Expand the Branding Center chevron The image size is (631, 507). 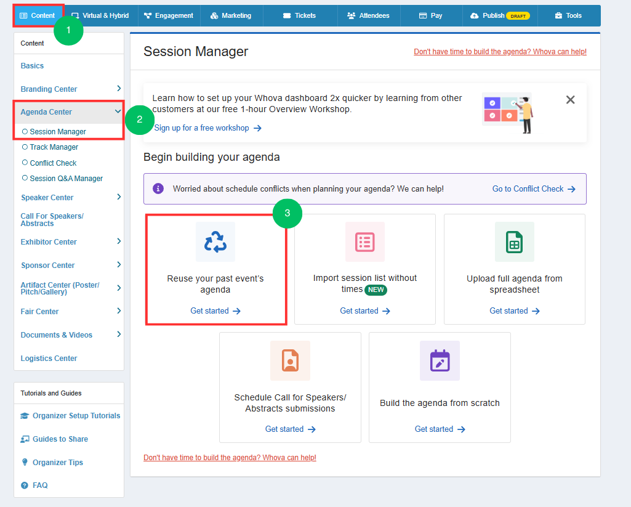pyautogui.click(x=119, y=88)
